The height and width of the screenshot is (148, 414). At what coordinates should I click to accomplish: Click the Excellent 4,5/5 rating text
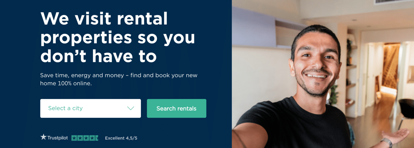(x=121, y=138)
